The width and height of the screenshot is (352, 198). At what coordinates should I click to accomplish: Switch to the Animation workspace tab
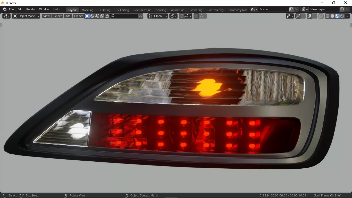(178, 10)
